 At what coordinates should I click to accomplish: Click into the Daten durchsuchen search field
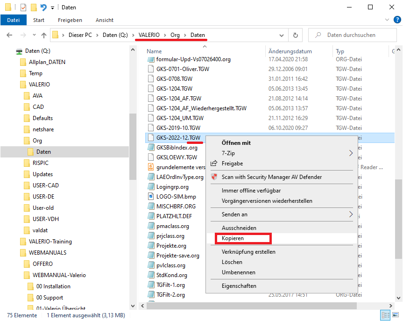point(357,35)
